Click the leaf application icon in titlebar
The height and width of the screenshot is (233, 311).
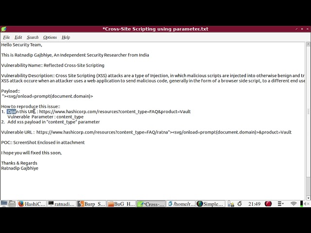click(3, 29)
